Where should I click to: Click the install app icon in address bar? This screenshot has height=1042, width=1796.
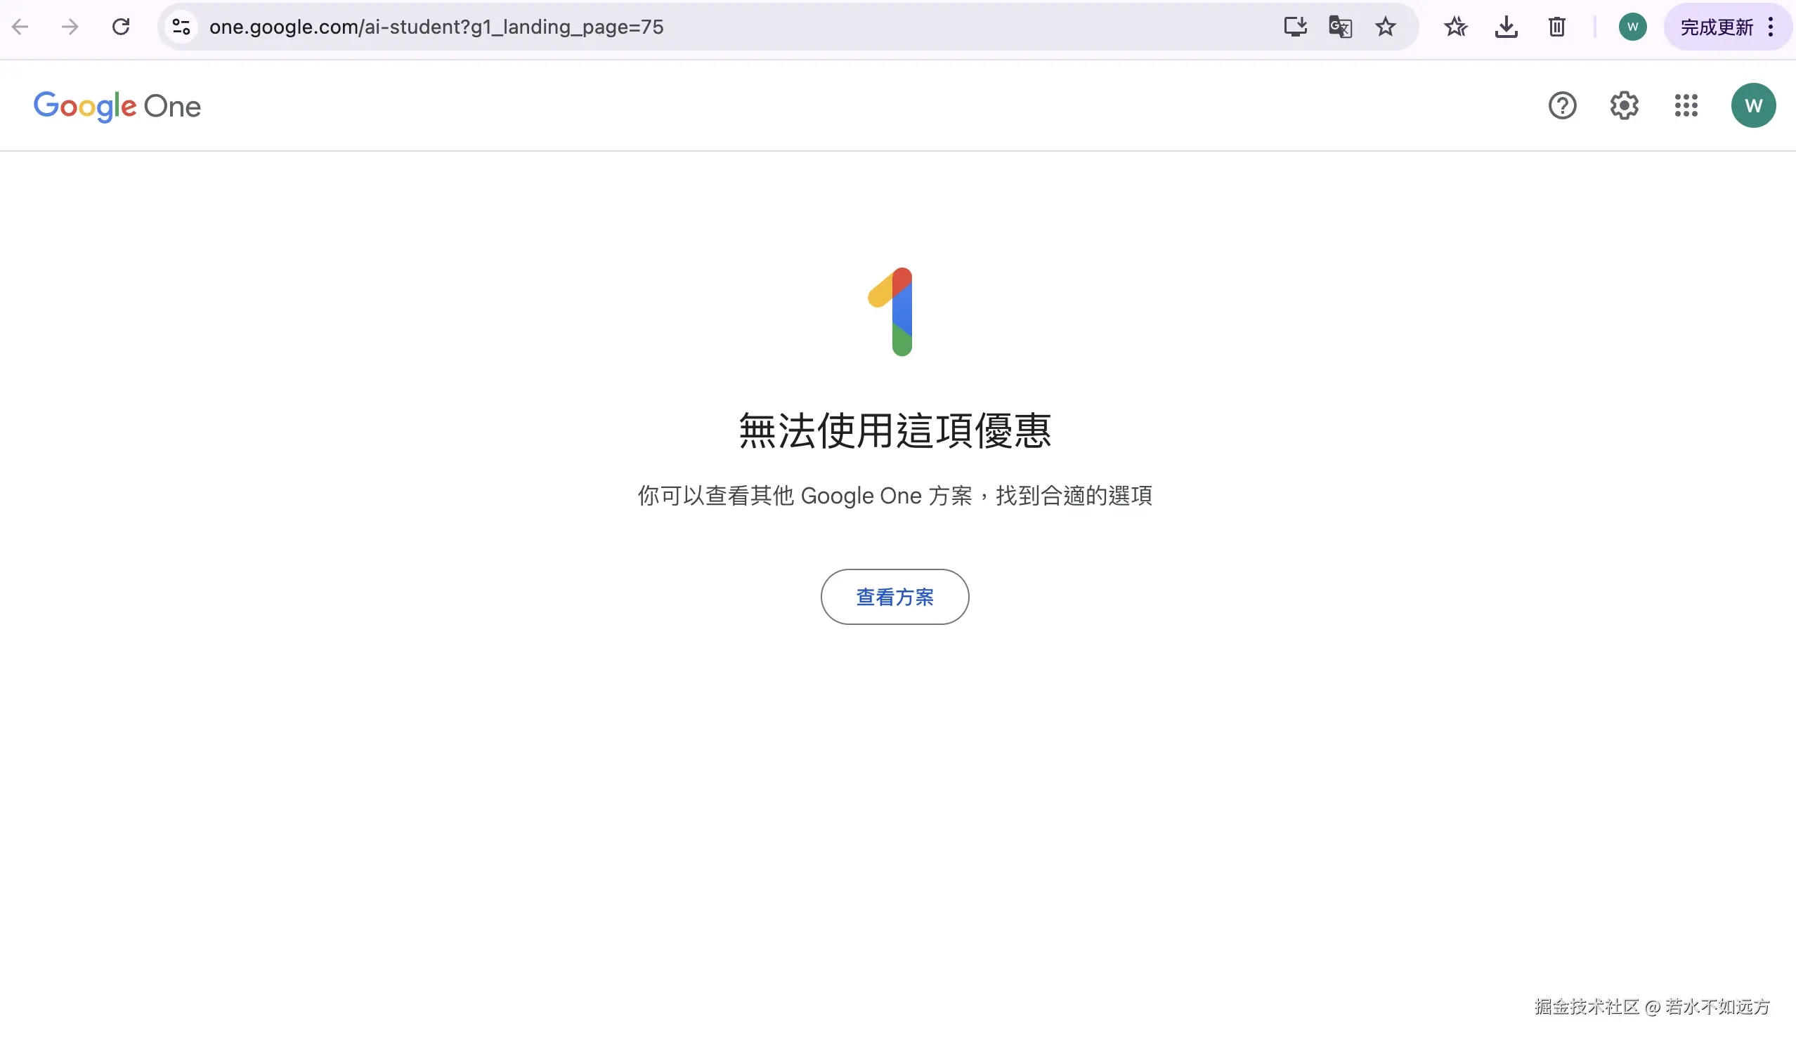[x=1295, y=27]
